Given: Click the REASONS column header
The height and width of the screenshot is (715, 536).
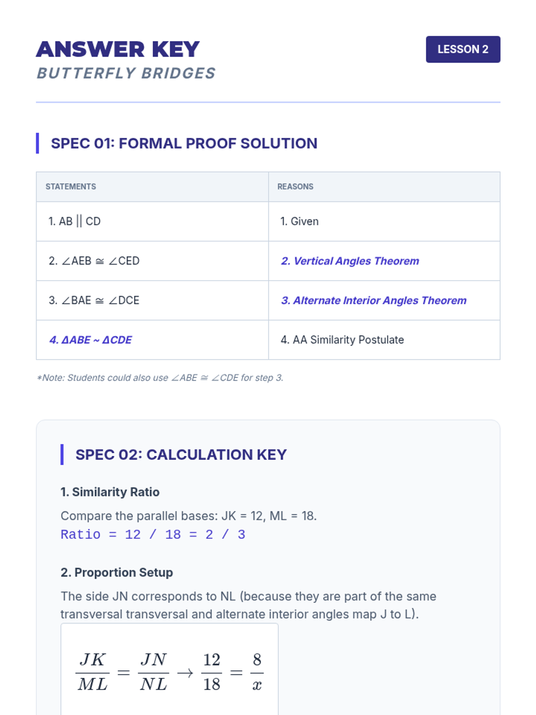Looking at the screenshot, I should coord(295,187).
